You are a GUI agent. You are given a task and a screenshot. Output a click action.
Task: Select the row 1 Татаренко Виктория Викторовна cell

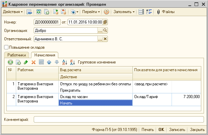point(37,87)
